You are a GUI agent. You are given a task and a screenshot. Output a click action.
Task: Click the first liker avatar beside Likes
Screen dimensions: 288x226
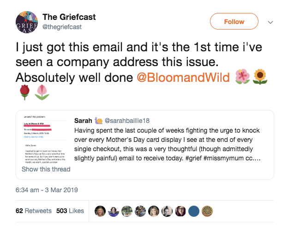tap(100, 211)
